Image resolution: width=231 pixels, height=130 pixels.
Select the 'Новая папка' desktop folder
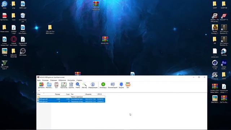4,29
